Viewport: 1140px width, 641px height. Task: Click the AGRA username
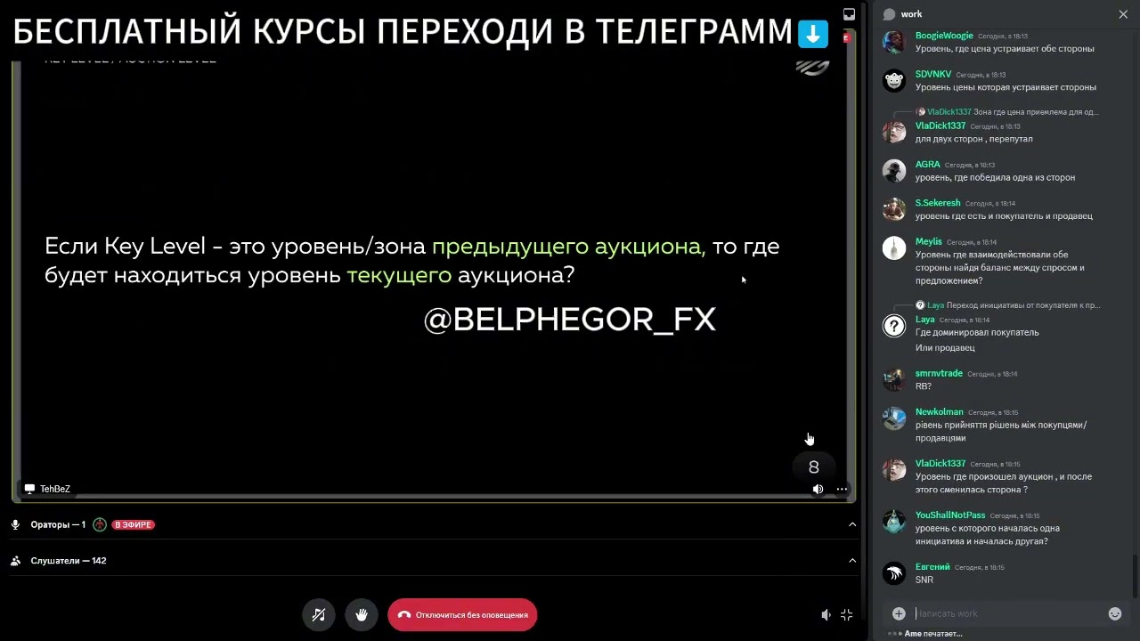point(928,164)
